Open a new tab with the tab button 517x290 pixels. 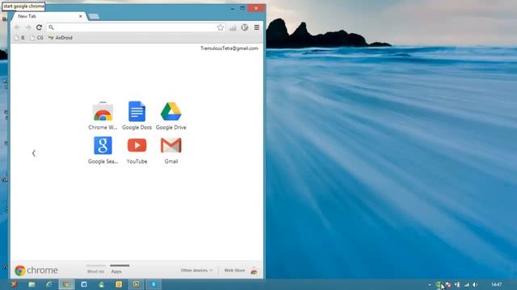click(94, 16)
